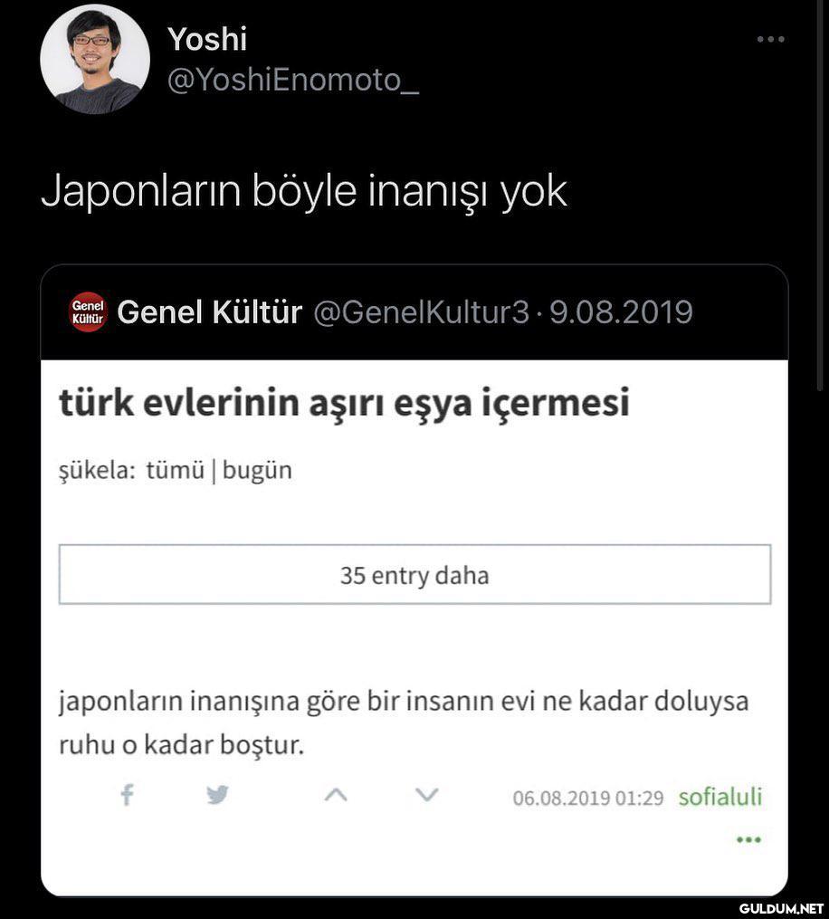Select the 'bugün' filter
Screen dimensions: 829x919
[257, 471]
